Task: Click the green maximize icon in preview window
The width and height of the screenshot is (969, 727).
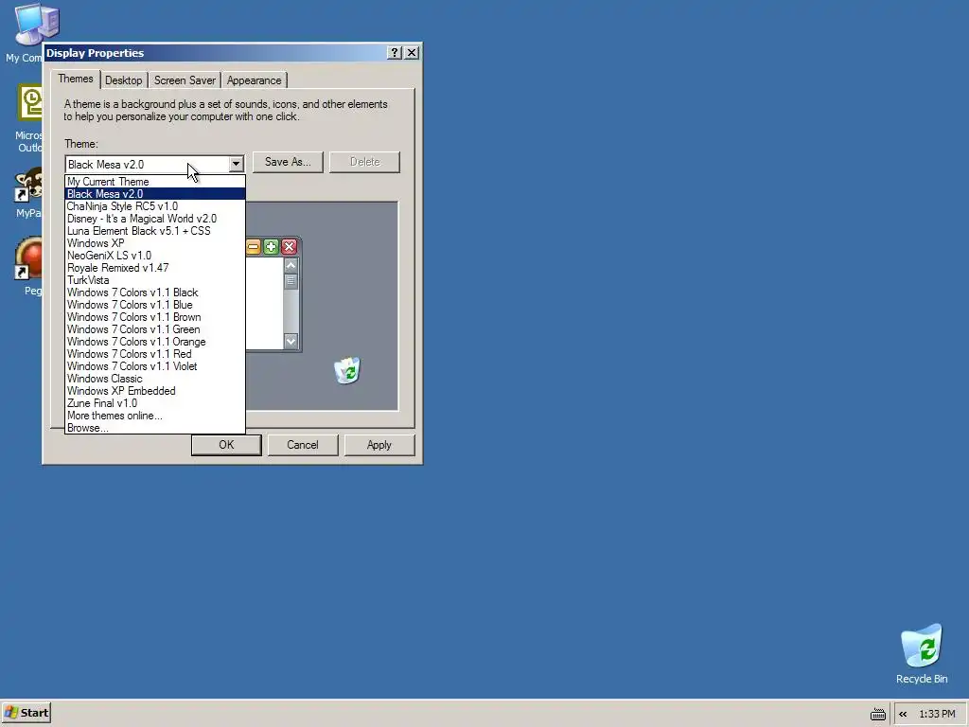Action: (x=272, y=247)
